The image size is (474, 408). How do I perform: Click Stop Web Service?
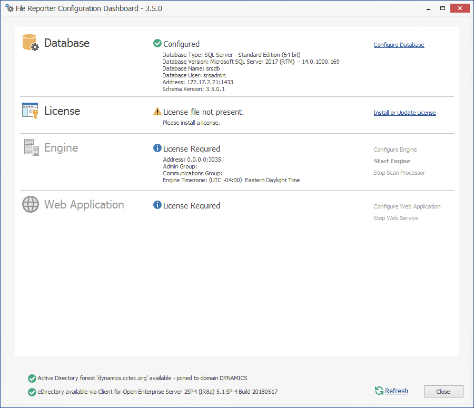point(396,218)
